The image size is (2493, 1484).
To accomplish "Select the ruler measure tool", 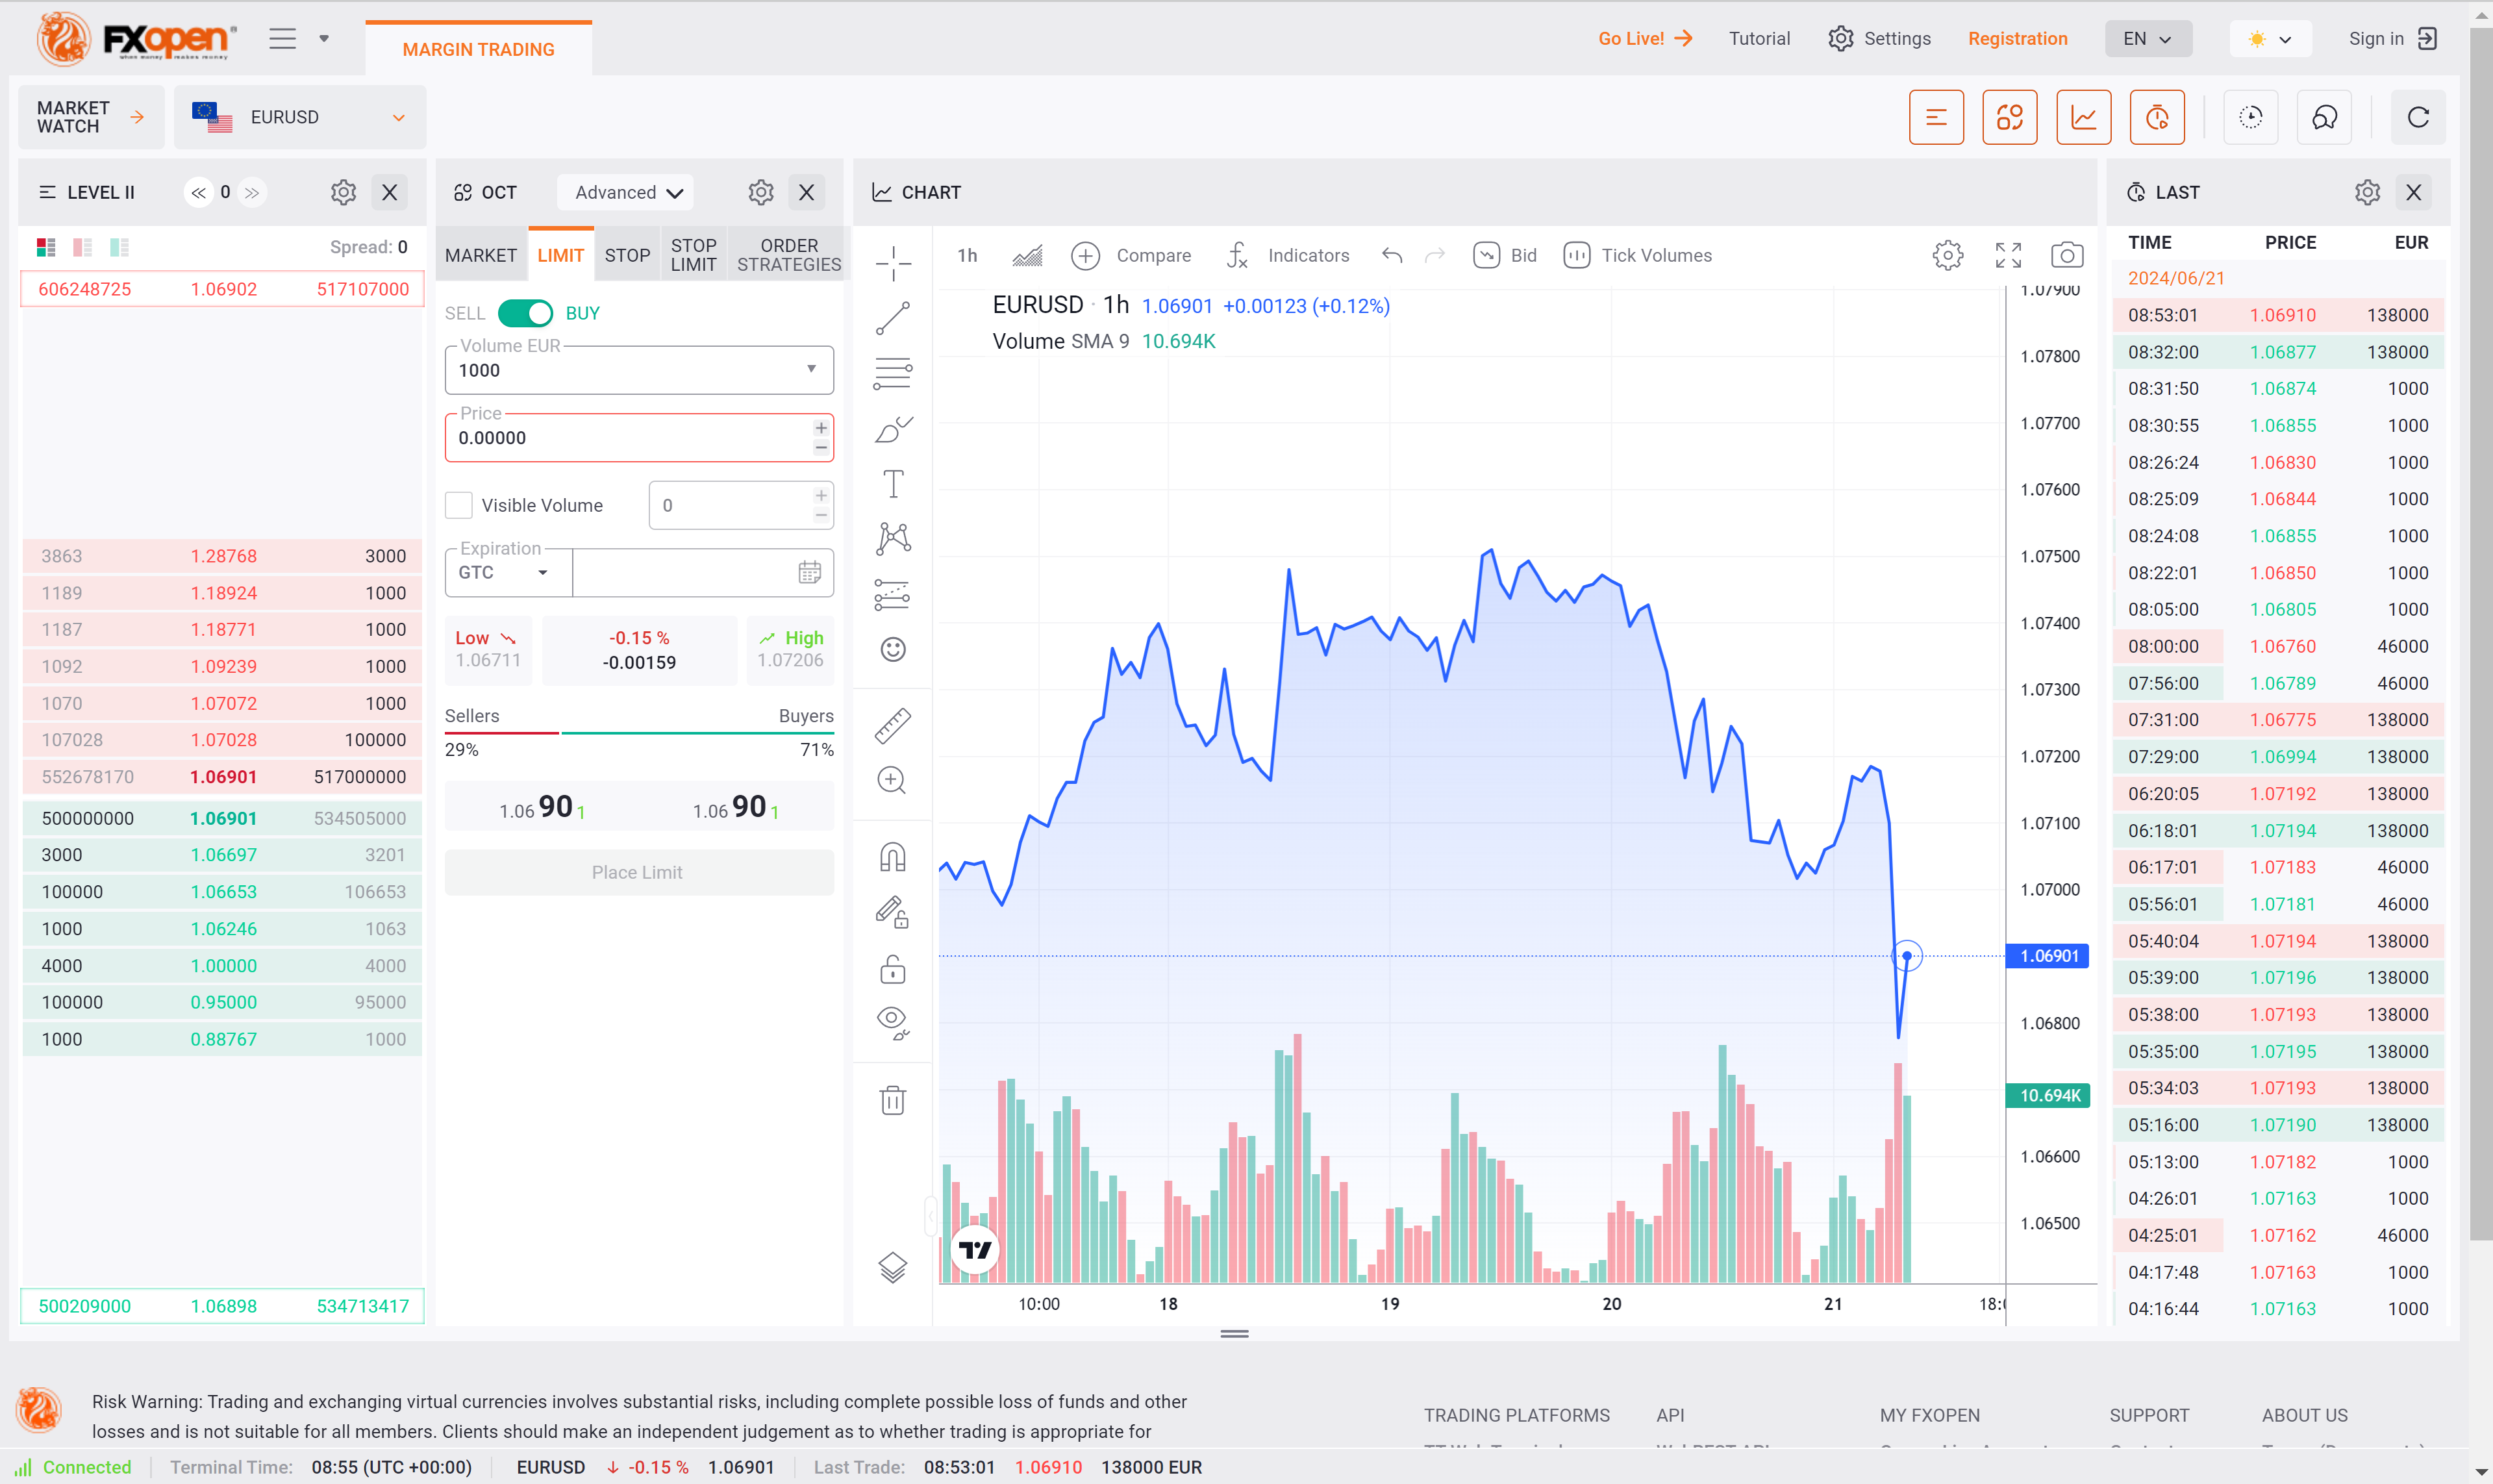I will (893, 726).
